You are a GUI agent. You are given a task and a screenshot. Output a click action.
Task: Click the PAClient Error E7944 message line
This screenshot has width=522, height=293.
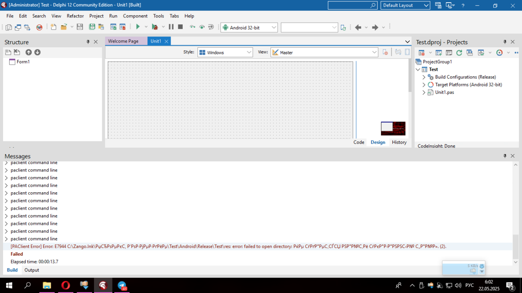tap(228, 246)
